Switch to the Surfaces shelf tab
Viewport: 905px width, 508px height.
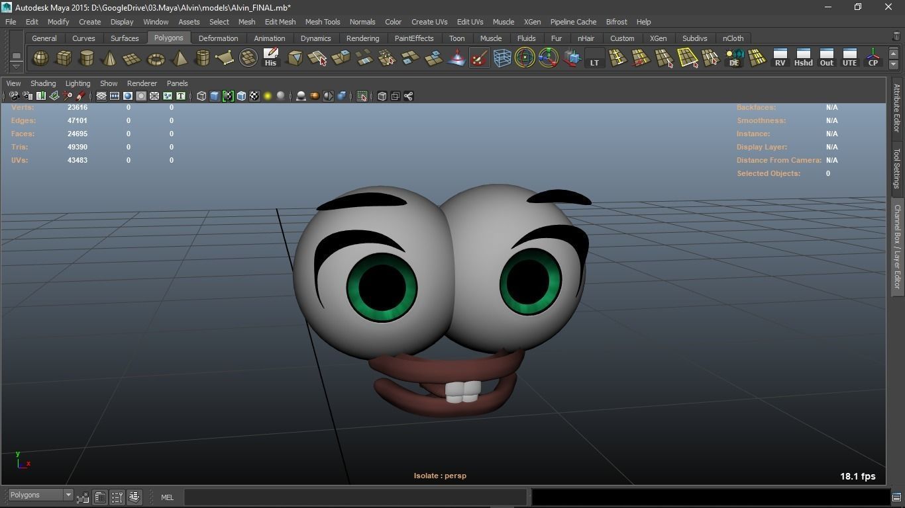(x=125, y=38)
